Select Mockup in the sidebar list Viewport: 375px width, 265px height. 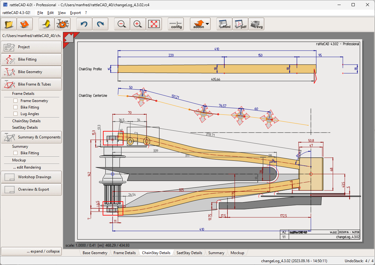point(19,160)
